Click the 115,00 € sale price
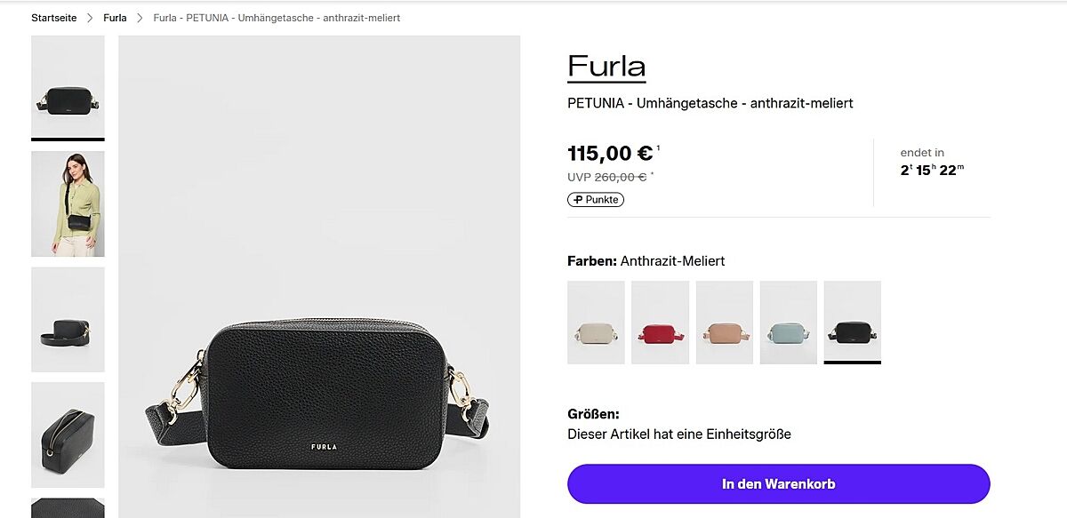The height and width of the screenshot is (518, 1067). click(x=610, y=154)
